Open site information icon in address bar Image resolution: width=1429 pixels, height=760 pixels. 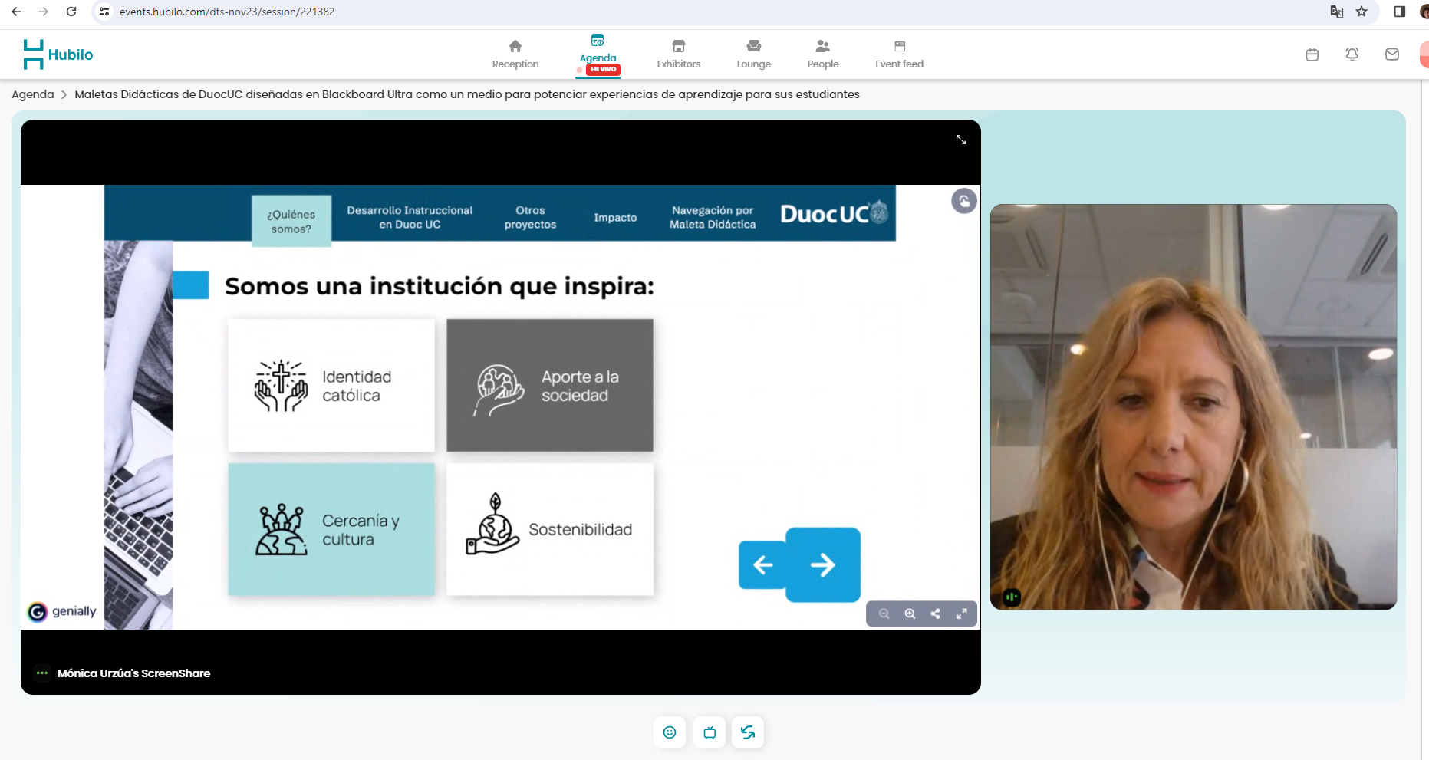tap(104, 12)
